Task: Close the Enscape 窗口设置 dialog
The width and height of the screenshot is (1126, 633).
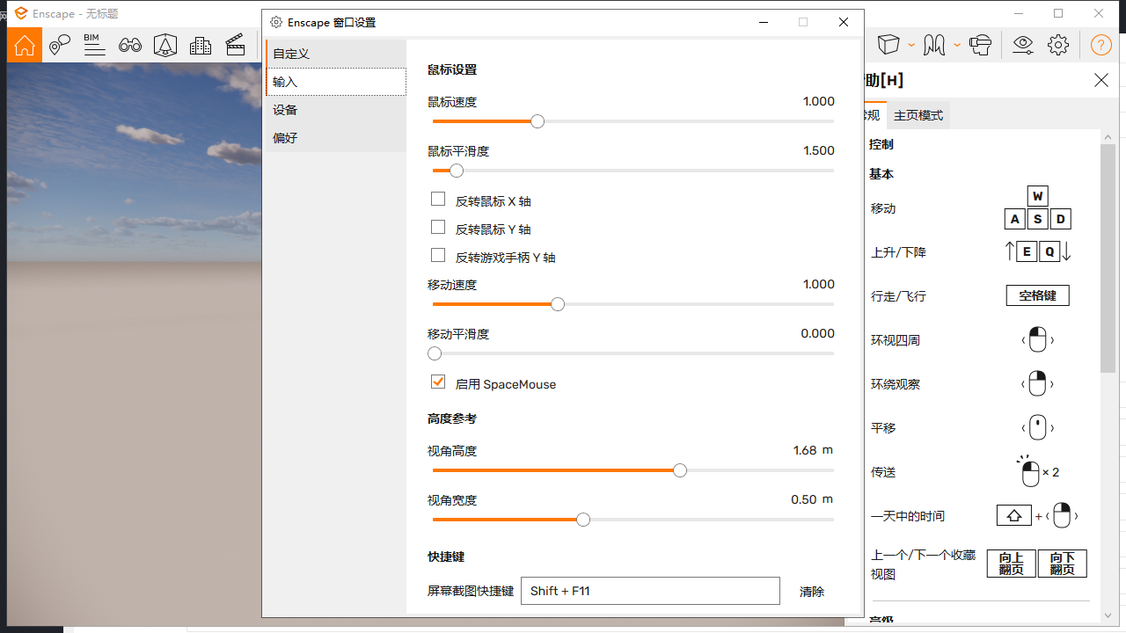Action: (x=844, y=22)
